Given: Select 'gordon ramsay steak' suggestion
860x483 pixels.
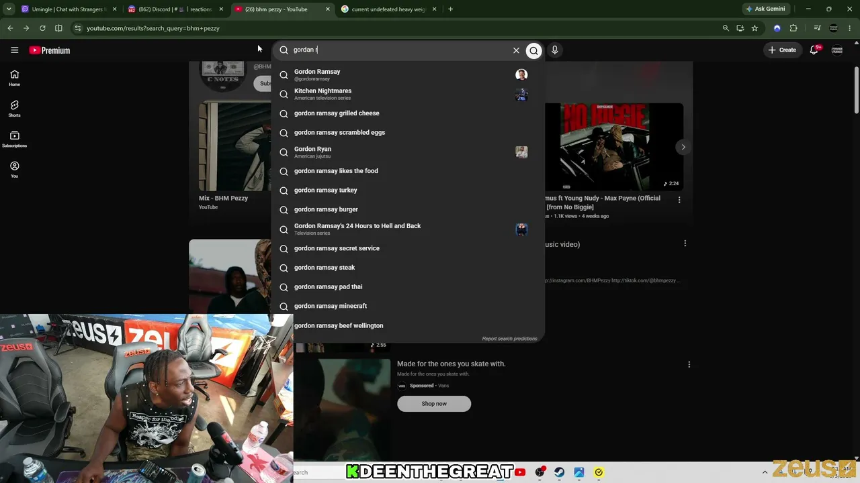Looking at the screenshot, I should (408, 268).
